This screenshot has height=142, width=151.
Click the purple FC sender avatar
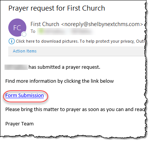[x=17, y=28]
